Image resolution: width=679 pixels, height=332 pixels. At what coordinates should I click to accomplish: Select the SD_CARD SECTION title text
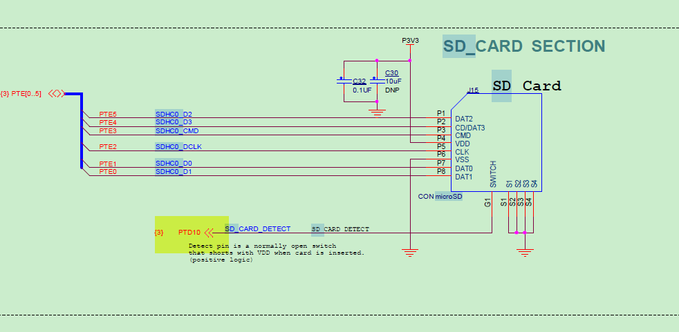(x=524, y=46)
